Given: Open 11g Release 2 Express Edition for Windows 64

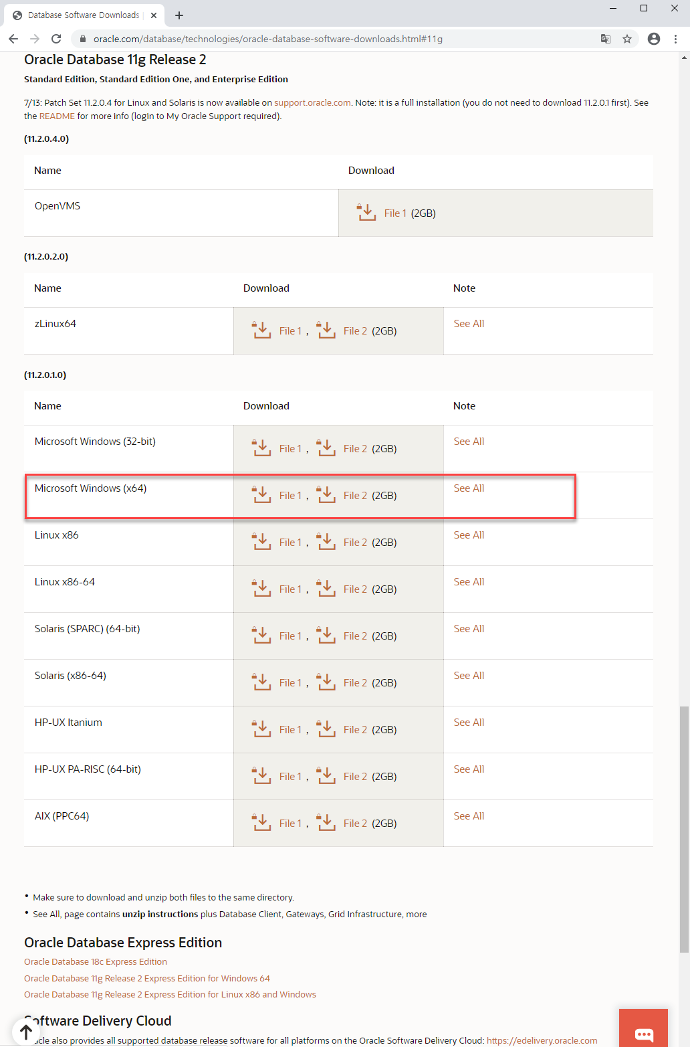Looking at the screenshot, I should coord(147,978).
